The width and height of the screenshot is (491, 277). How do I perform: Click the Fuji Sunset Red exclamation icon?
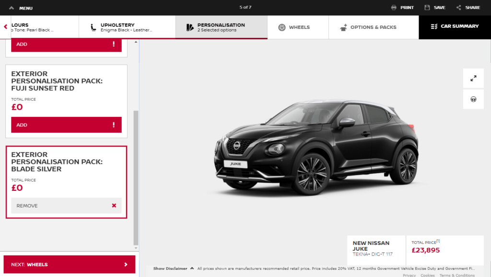(114, 125)
